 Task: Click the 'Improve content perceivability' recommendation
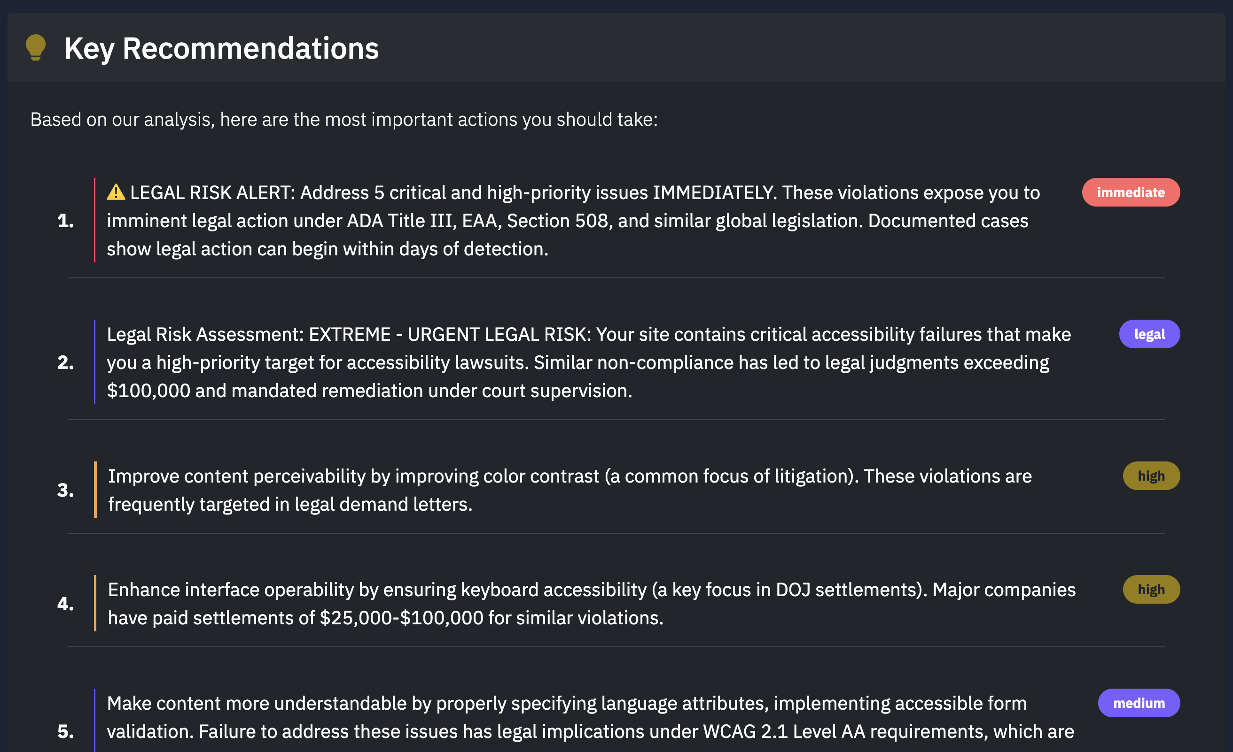click(570, 490)
